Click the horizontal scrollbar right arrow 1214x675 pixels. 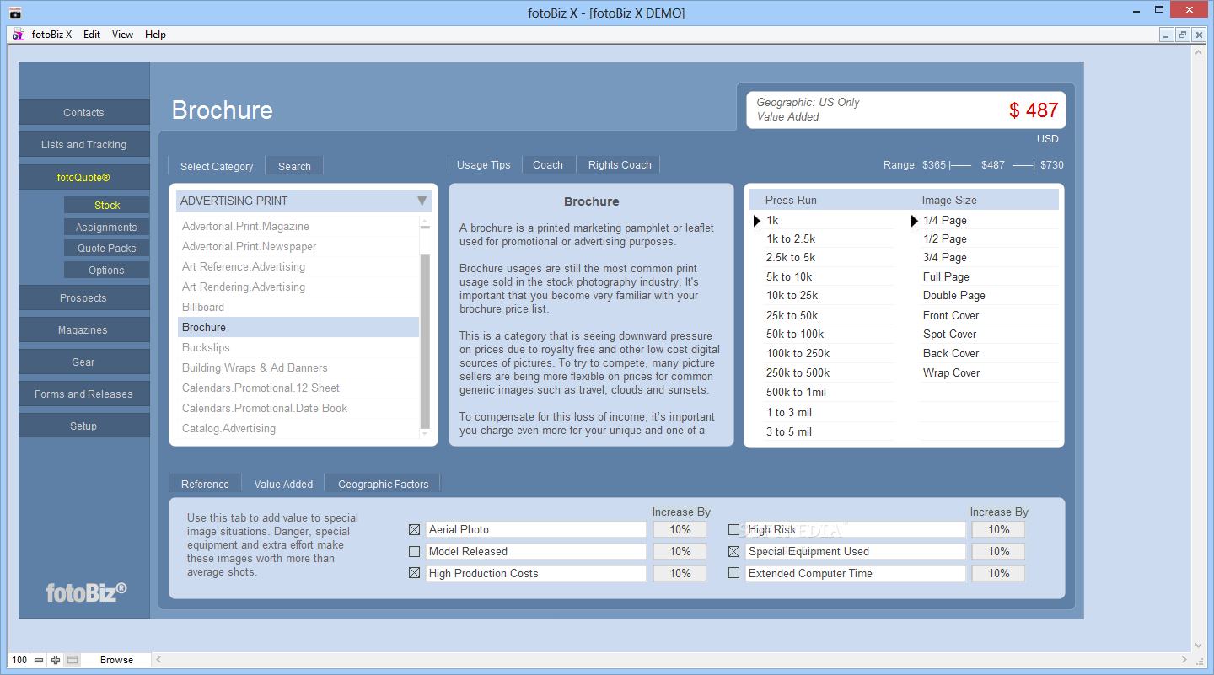[1186, 660]
